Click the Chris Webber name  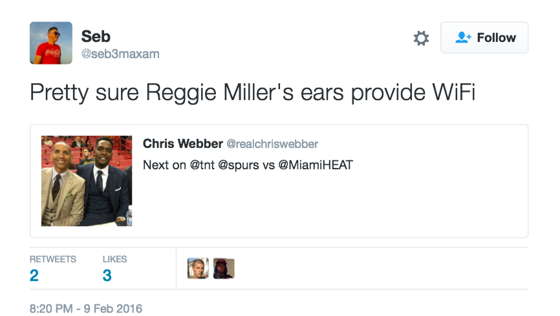click(x=183, y=143)
